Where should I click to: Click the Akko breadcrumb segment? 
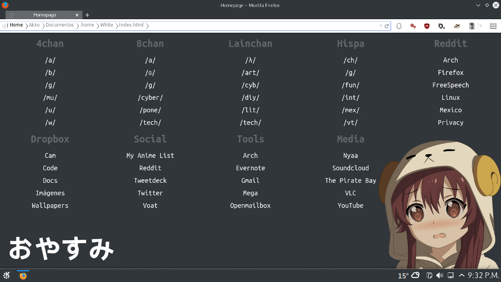click(34, 25)
